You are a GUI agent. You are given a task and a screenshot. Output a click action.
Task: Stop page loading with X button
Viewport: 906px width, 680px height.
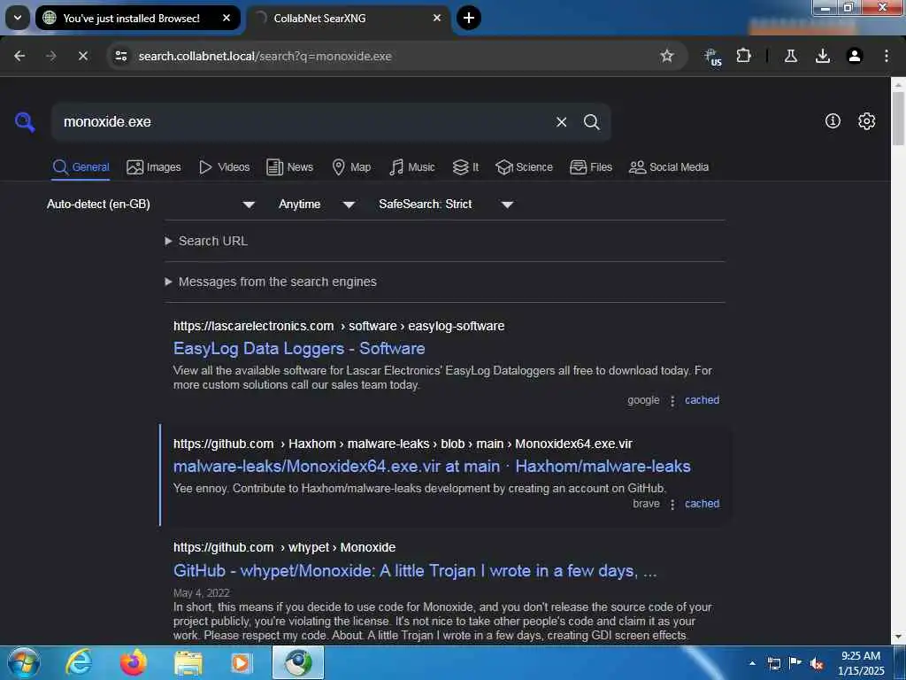pos(82,56)
